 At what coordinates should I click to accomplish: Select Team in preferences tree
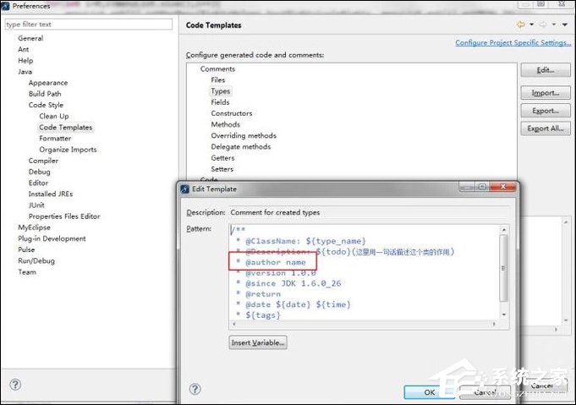[27, 272]
